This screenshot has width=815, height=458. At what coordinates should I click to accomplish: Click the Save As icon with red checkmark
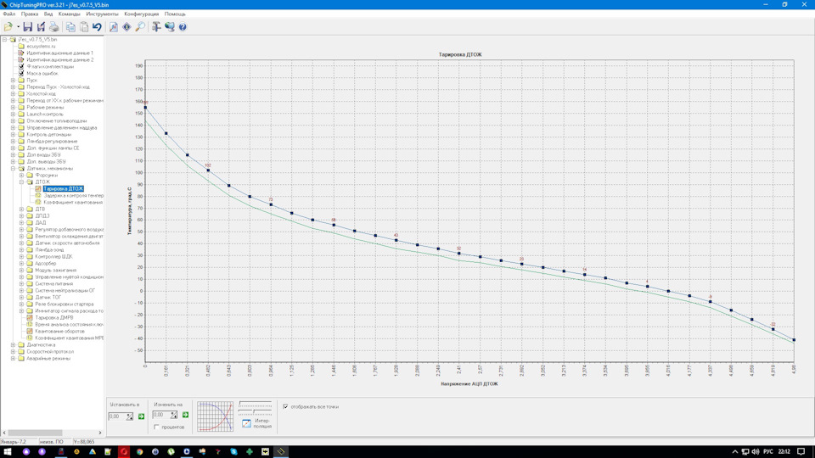coord(41,27)
